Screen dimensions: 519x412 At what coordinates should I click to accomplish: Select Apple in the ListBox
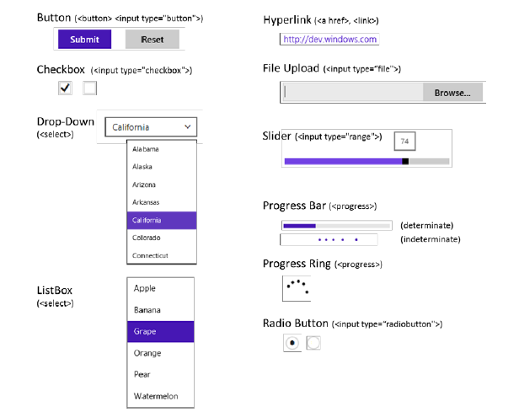161,288
